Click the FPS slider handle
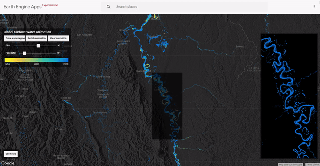Screen dimensions: 320x166 [x=38, y=46]
